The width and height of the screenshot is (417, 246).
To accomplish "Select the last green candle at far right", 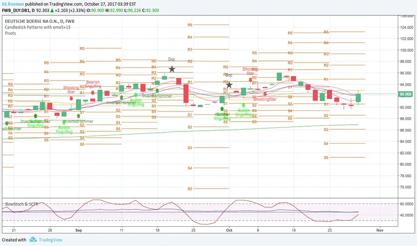I will [x=358, y=98].
